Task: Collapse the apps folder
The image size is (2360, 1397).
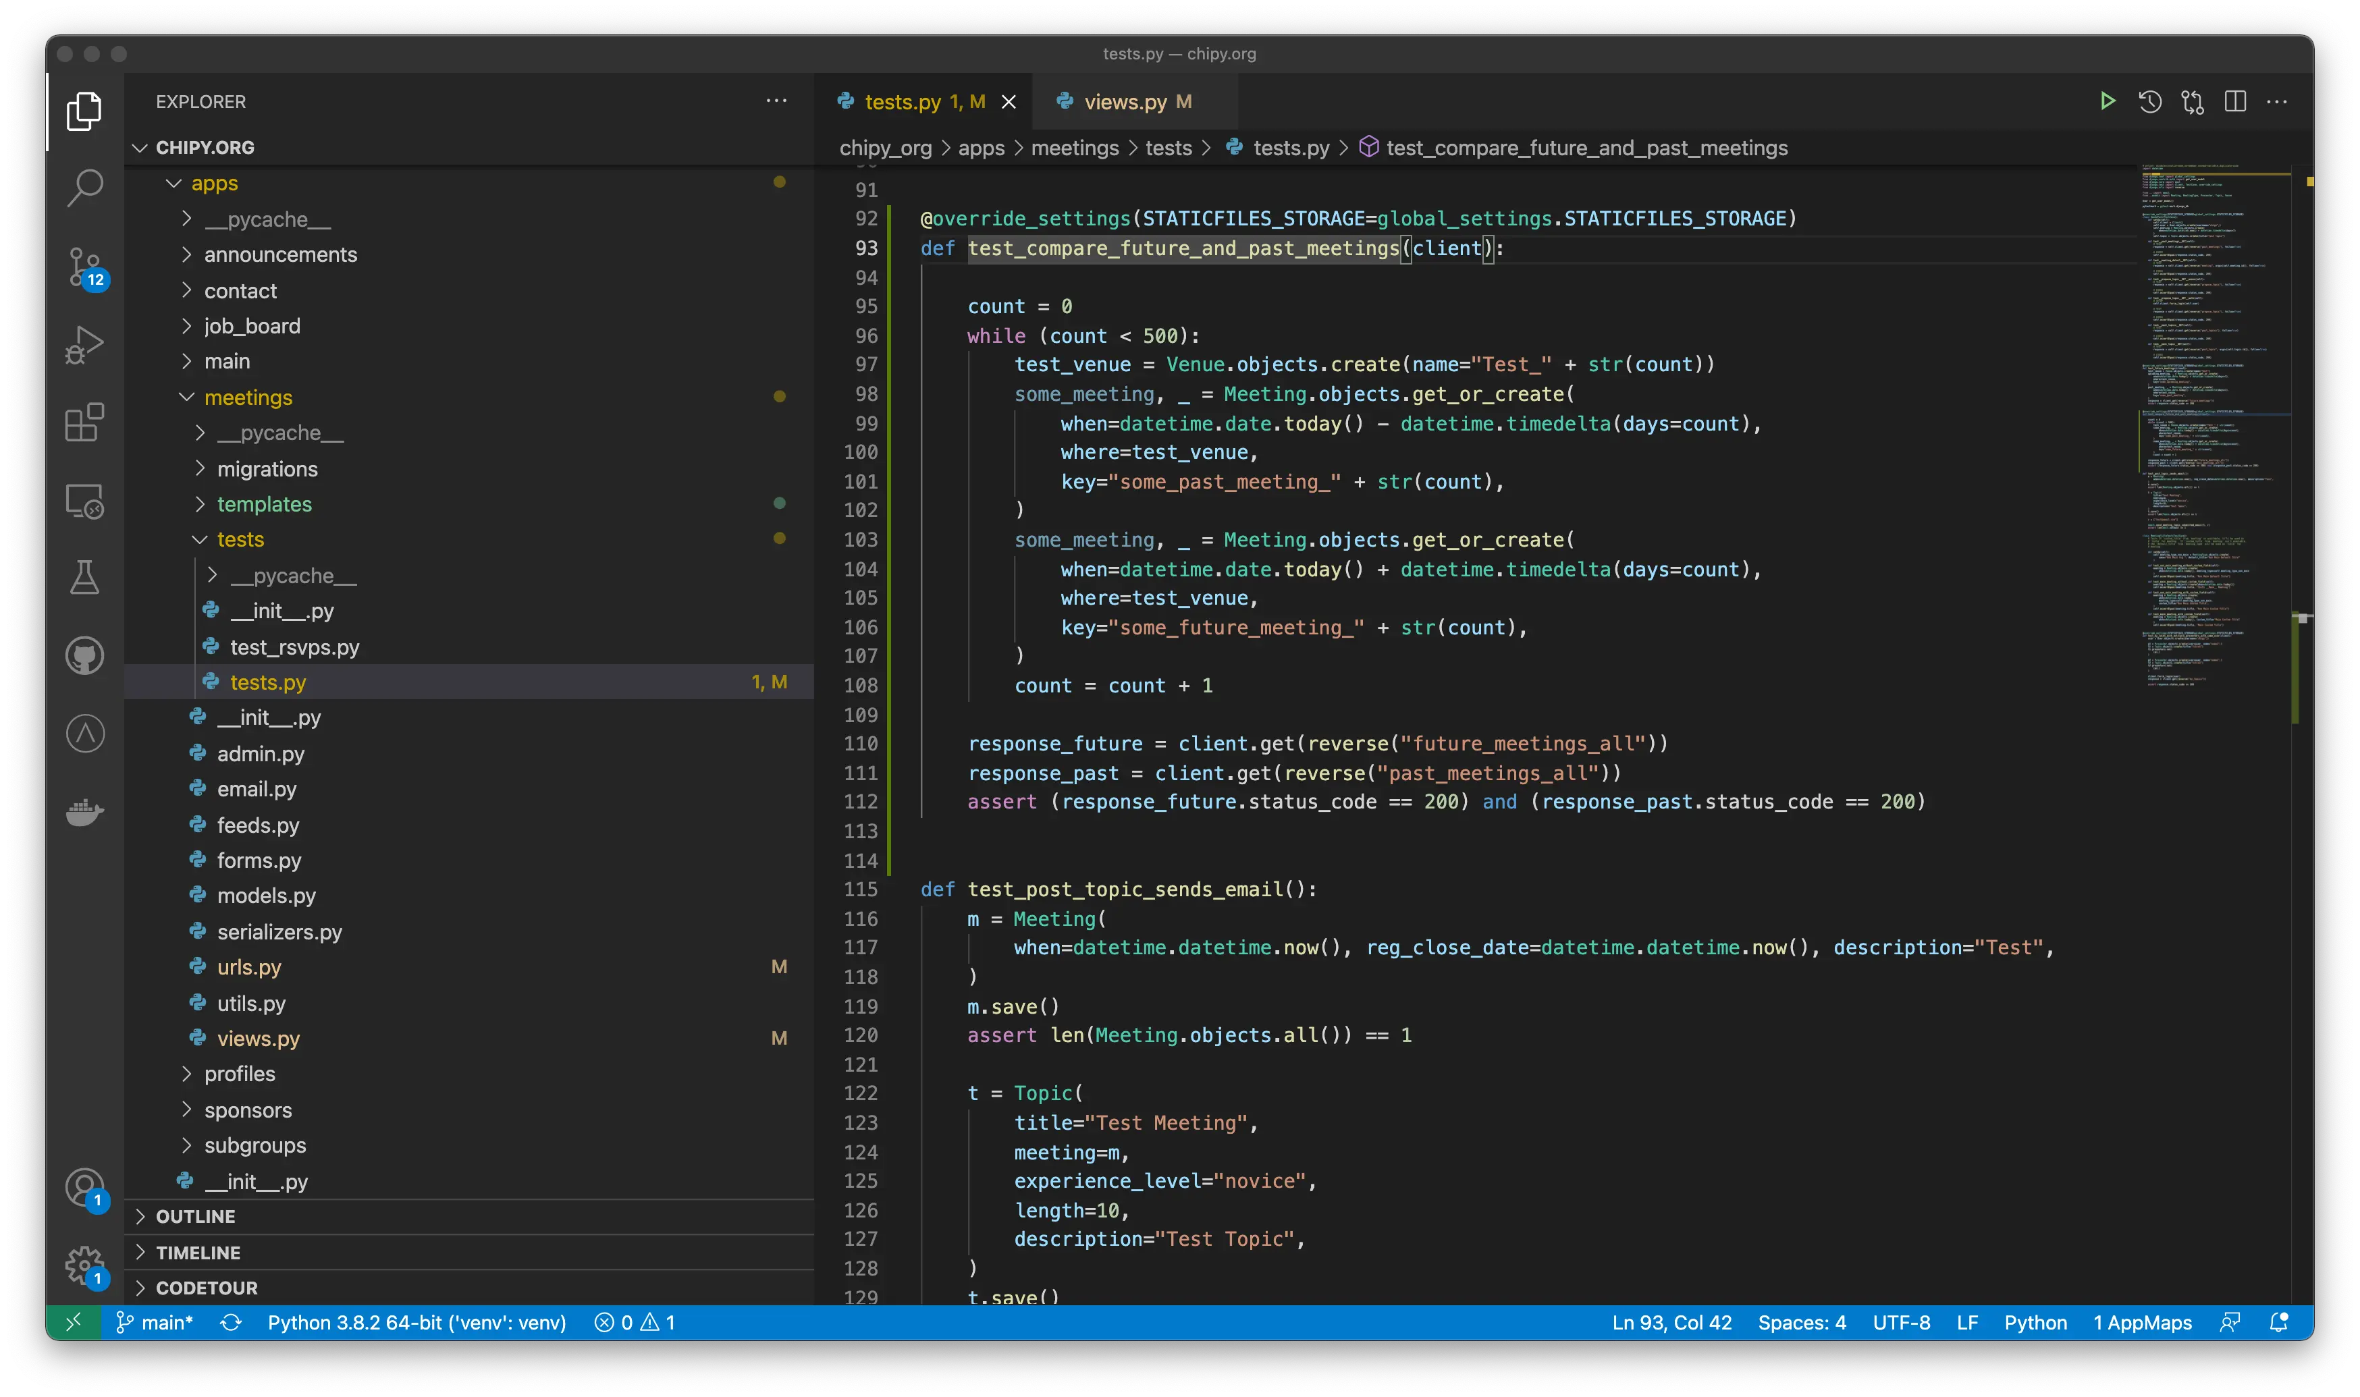Action: coord(468,184)
